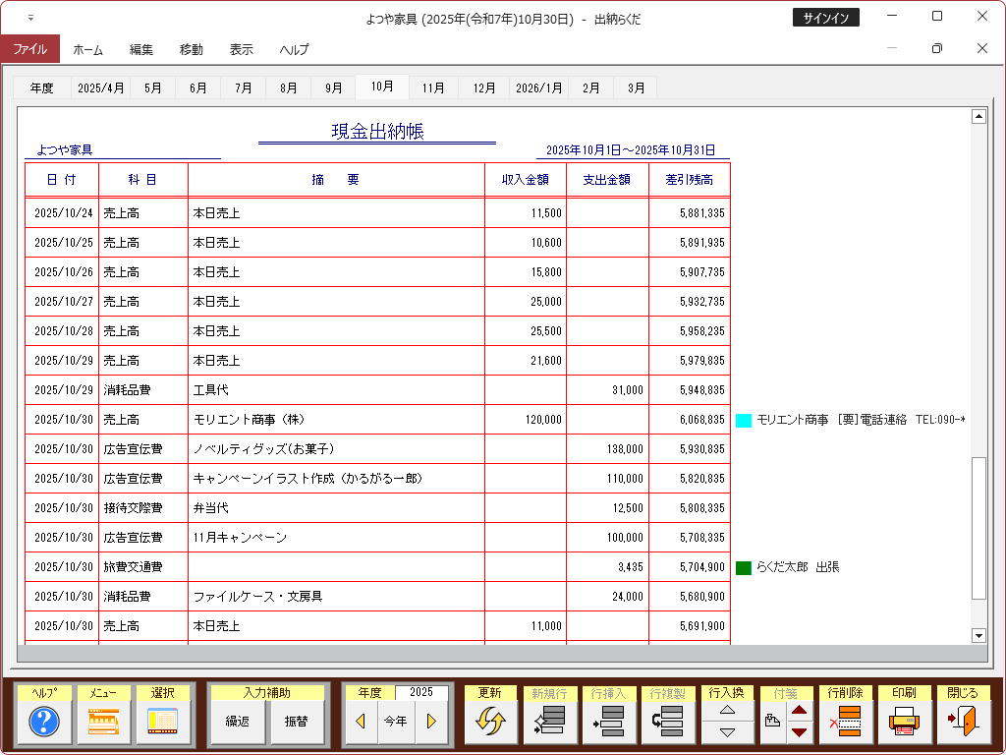Click the 選択 (Select) ledger icon
The height and width of the screenshot is (755, 1006).
pyautogui.click(x=162, y=723)
